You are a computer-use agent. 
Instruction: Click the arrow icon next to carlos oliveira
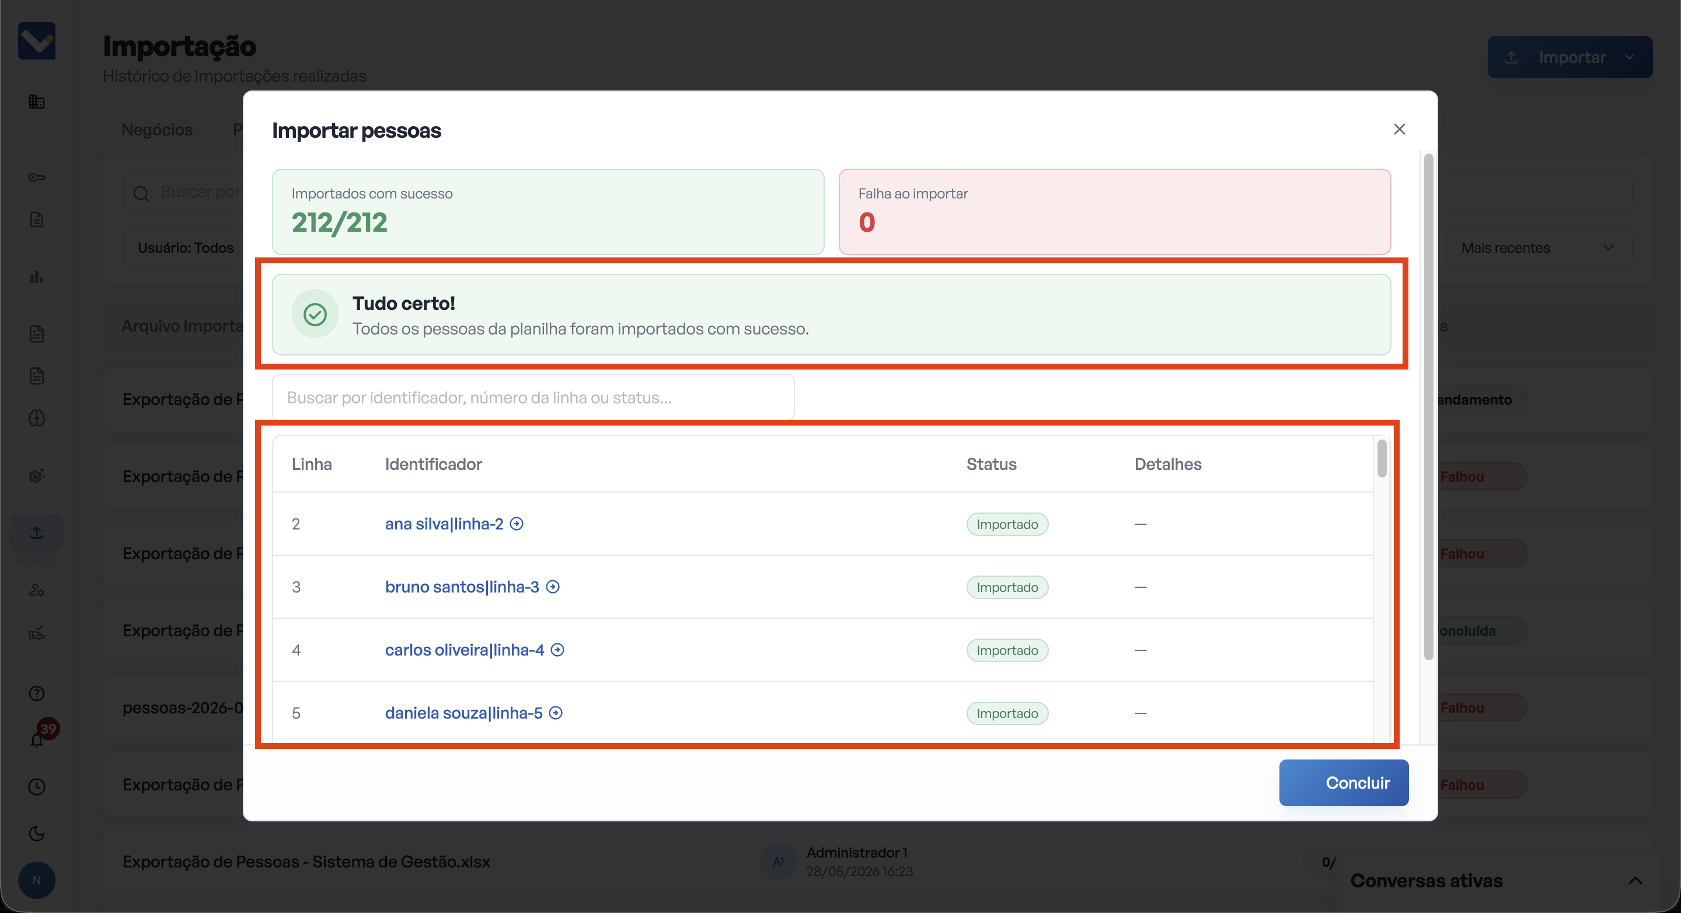pos(557,650)
